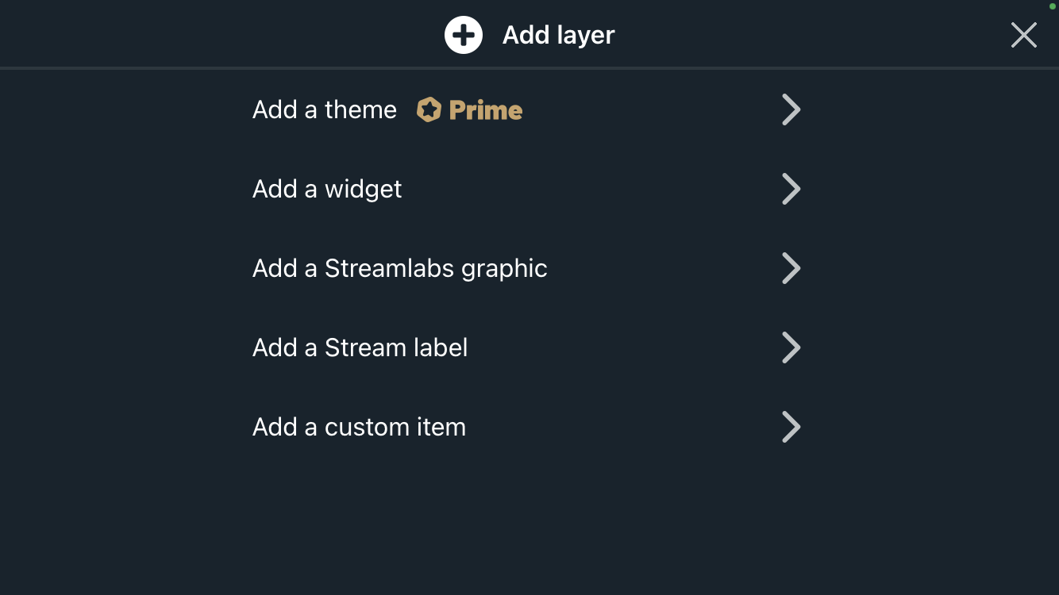Expand the chevron beside Add a widget
Screen dimensions: 1059x595
791,189
